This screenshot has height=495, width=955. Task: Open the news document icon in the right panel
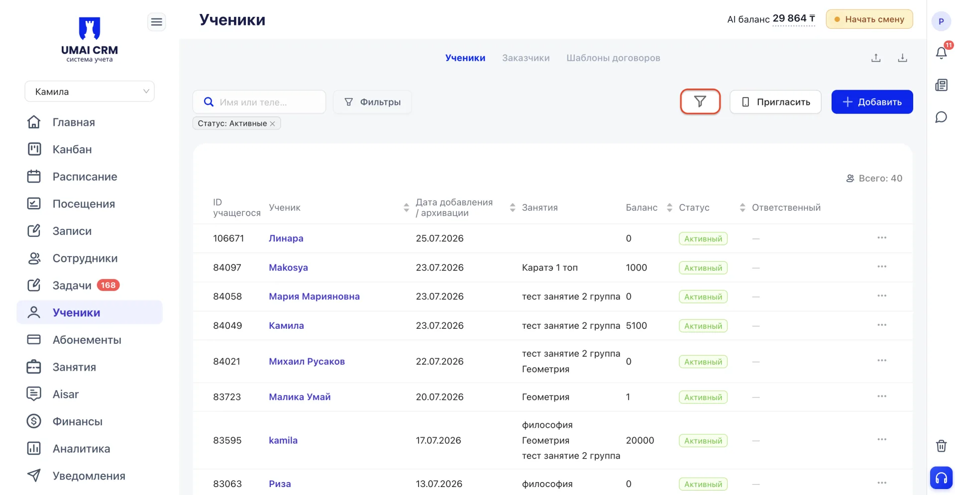point(941,85)
